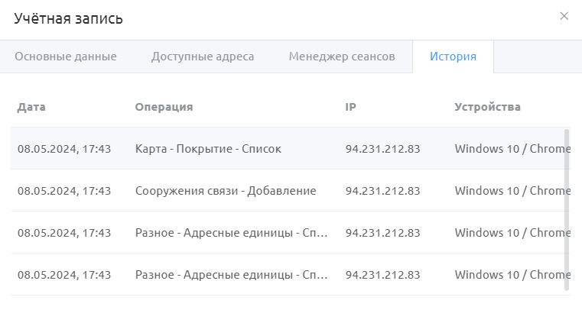Click Windows 10 / Chrome in Карта row
Screen dimensions: 582x310
pos(512,149)
